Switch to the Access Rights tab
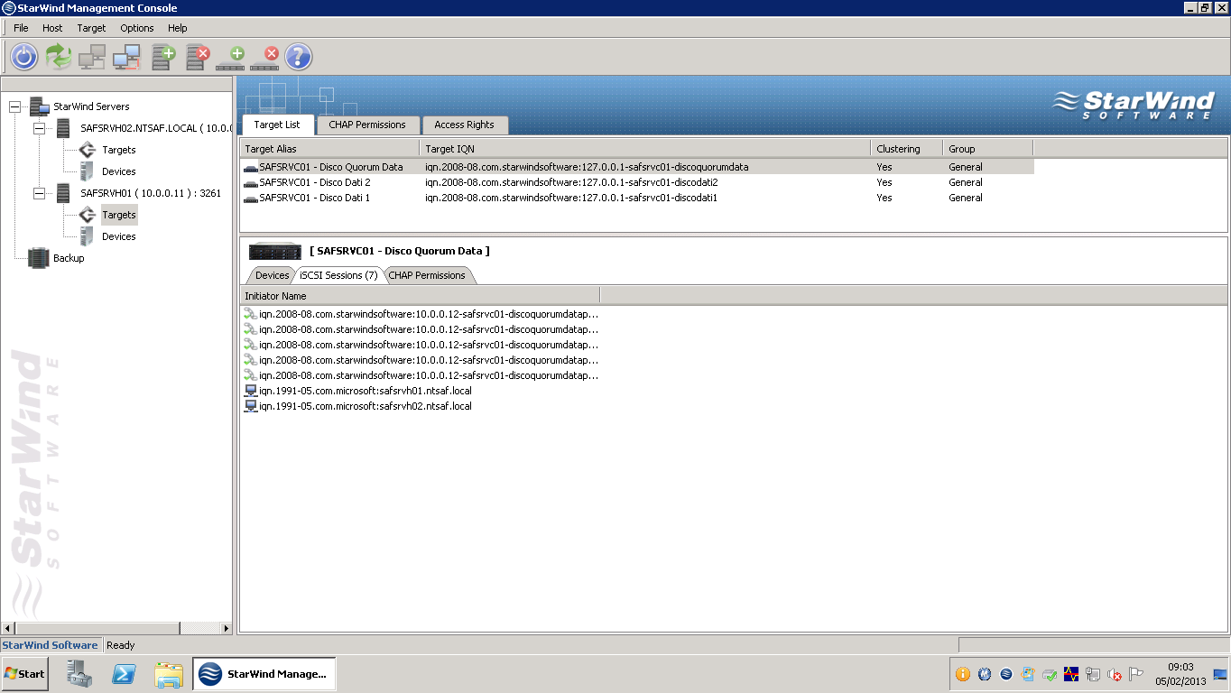The image size is (1231, 693). (x=464, y=125)
